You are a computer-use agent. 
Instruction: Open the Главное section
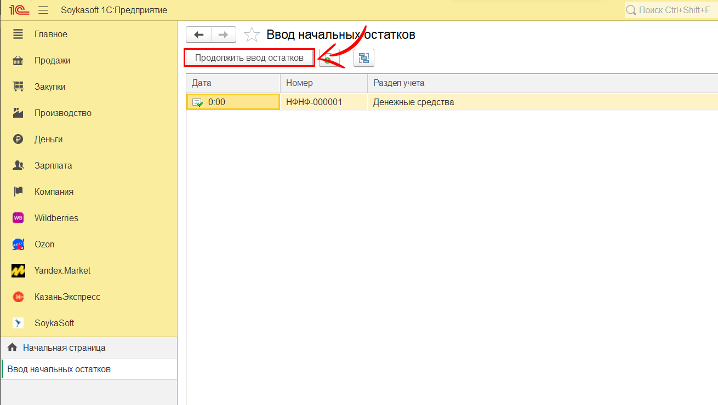(x=89, y=34)
